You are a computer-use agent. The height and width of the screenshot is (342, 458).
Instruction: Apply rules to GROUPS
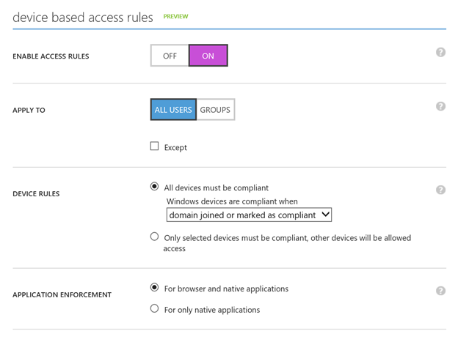215,110
